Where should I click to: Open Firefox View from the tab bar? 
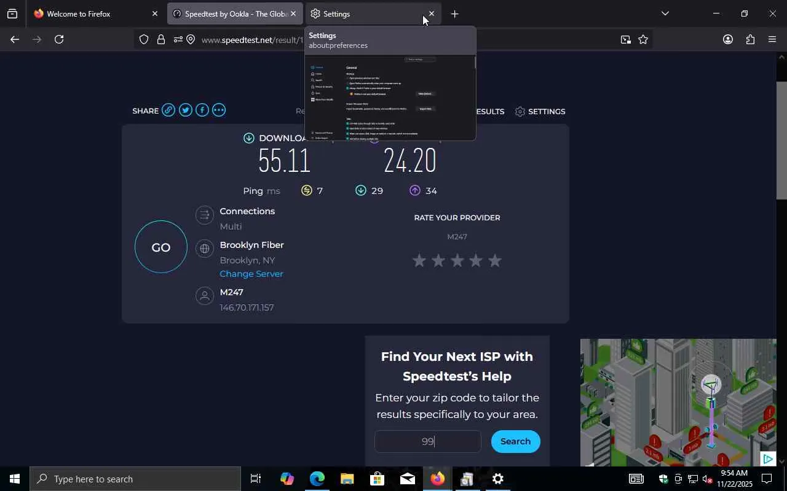click(12, 14)
